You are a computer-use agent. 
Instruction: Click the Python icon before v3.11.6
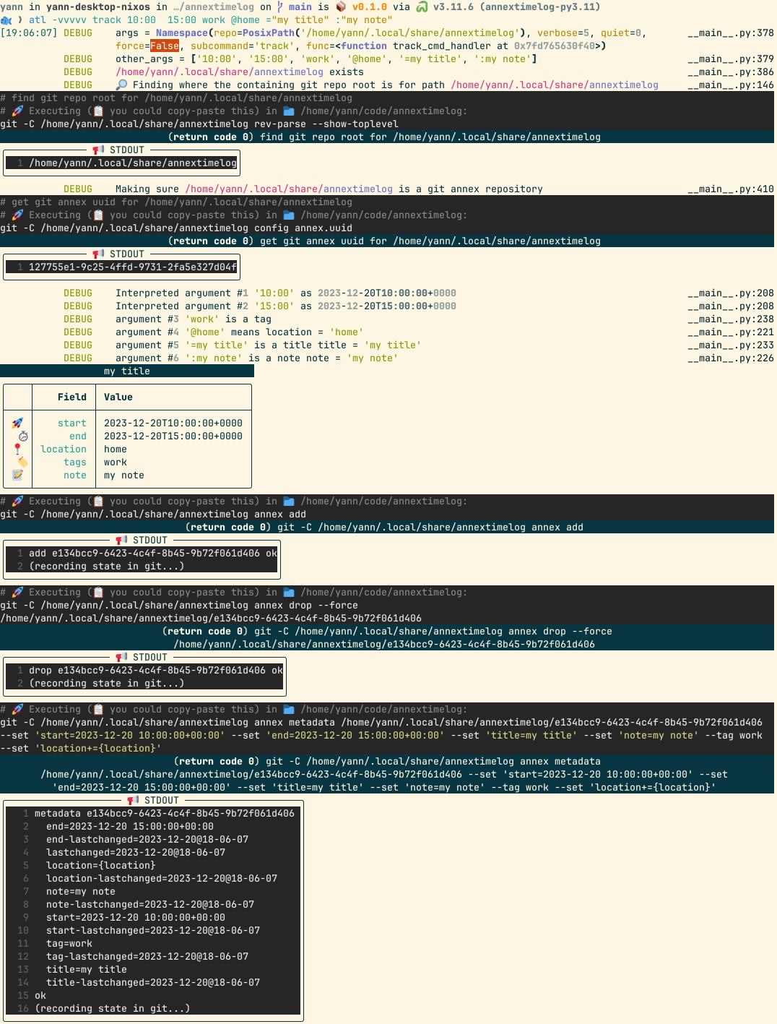(422, 7)
